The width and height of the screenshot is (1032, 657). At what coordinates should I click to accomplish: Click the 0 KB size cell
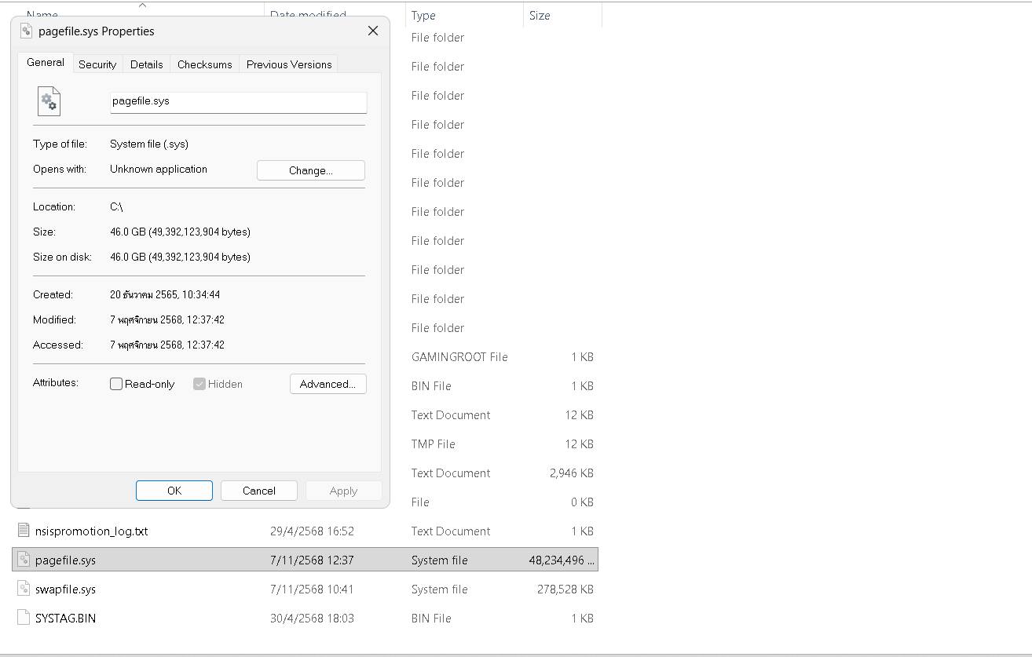pos(583,502)
